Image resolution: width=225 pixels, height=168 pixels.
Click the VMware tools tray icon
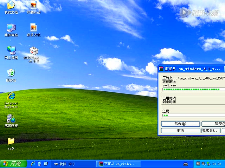[198, 164]
